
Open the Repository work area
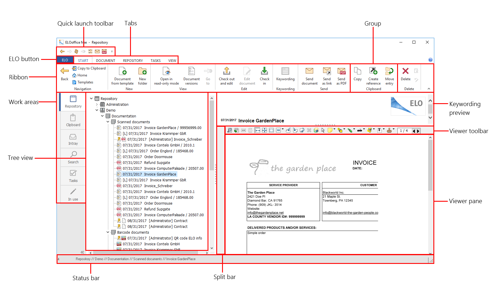tap(73, 102)
